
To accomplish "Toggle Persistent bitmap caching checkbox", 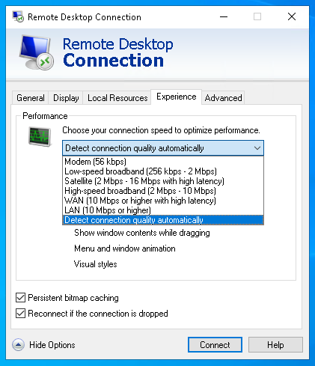I will click(20, 298).
